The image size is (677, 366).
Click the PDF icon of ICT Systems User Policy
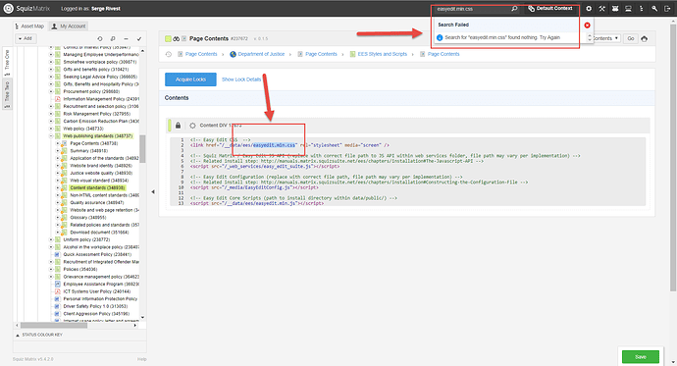point(58,291)
